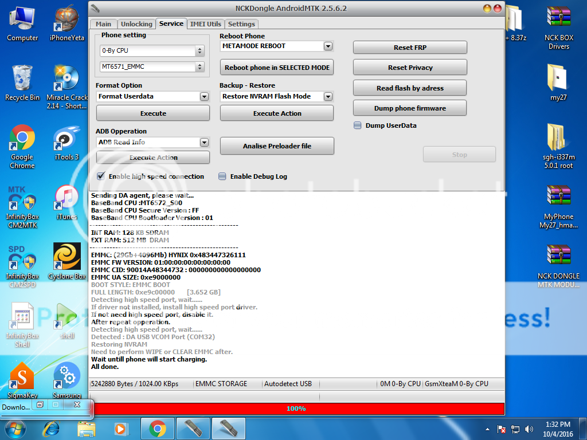Image resolution: width=587 pixels, height=440 pixels.
Task: Click the Dump phone firmware button
Action: click(410, 108)
